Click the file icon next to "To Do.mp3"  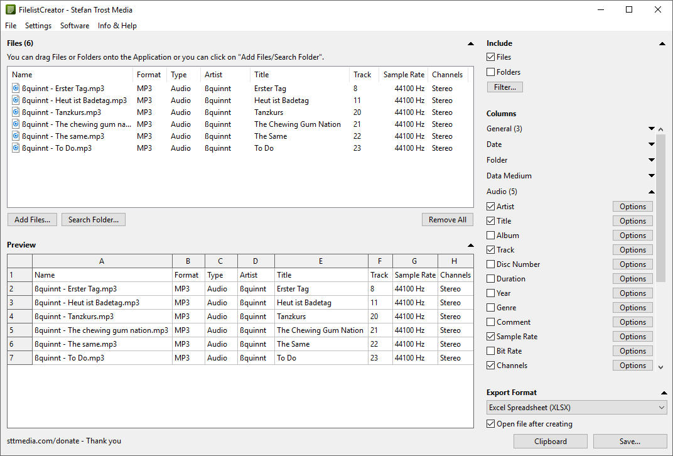(x=15, y=148)
